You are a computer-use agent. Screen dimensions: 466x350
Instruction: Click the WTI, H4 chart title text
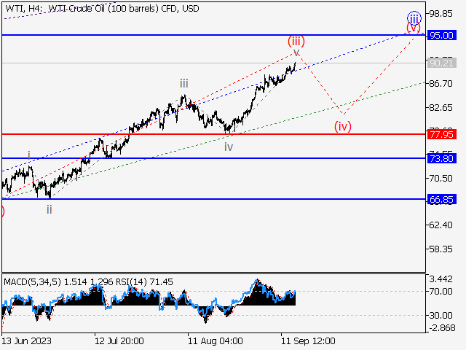[102, 8]
